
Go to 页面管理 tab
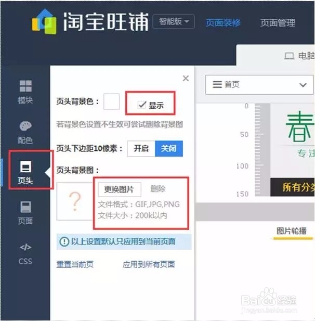click(x=278, y=23)
